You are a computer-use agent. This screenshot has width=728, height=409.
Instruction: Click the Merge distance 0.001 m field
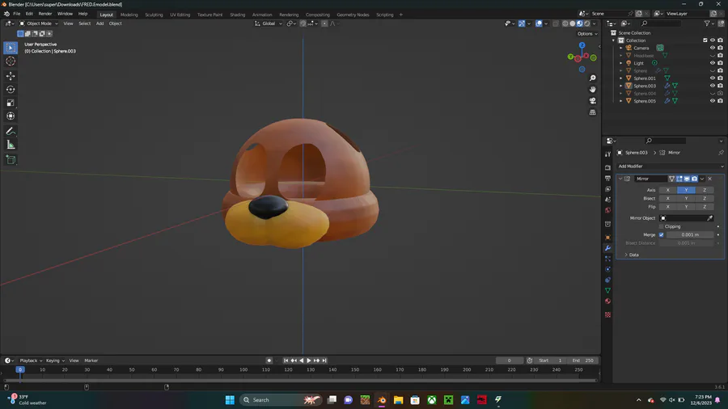tap(690, 234)
